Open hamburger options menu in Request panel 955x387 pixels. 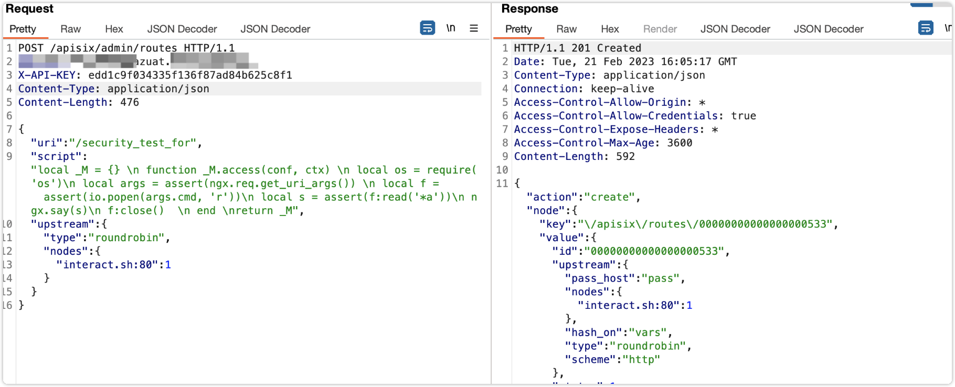tap(474, 28)
